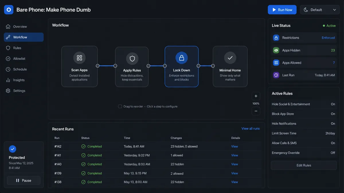Click the Enforced restrictions status
The height and width of the screenshot is (193, 344).
[x=328, y=38]
